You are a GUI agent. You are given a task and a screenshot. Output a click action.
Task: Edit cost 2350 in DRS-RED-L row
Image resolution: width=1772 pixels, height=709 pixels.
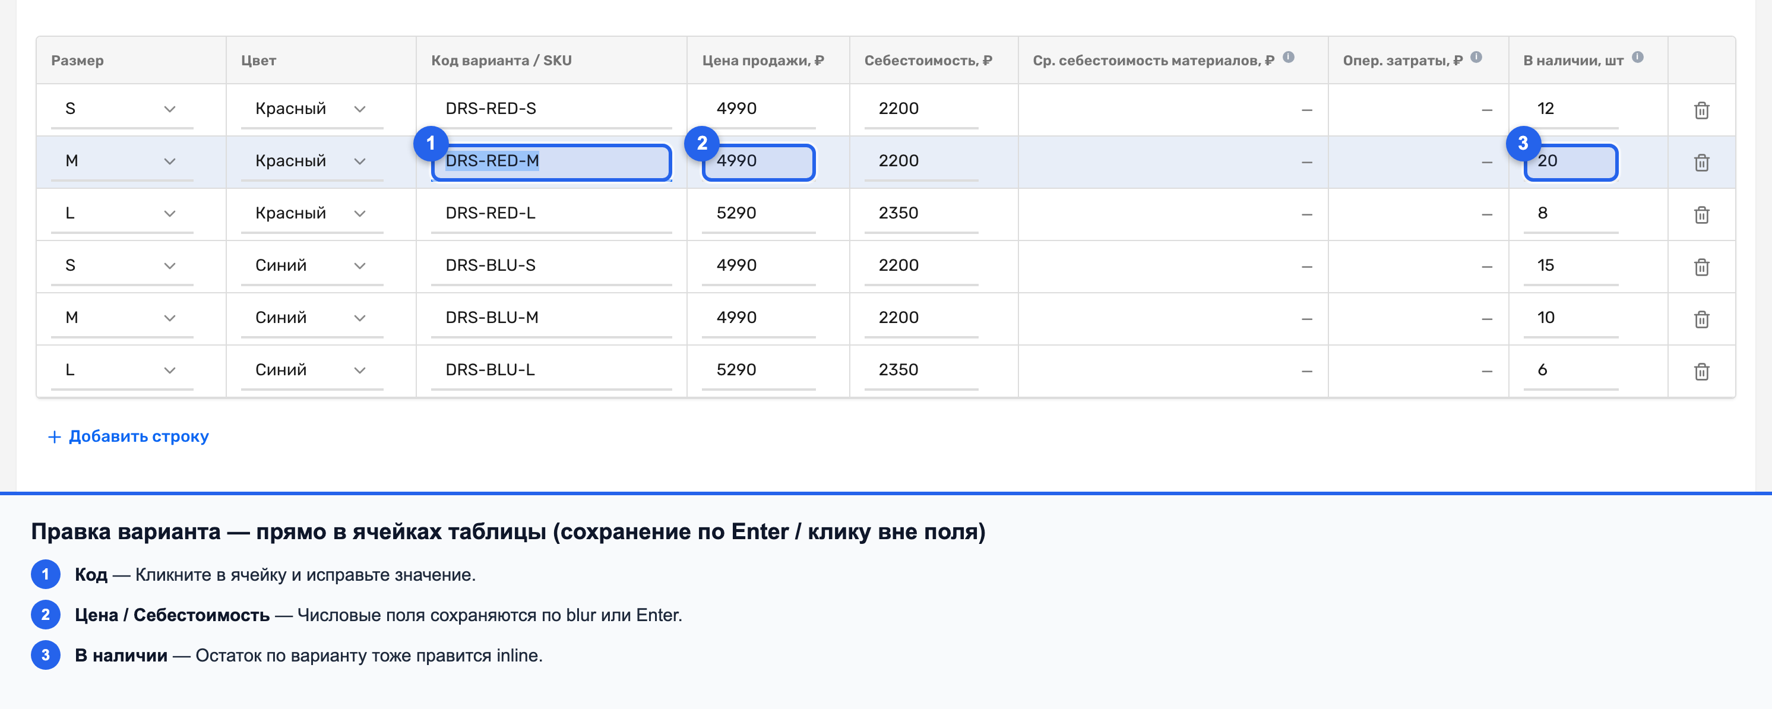pos(921,214)
